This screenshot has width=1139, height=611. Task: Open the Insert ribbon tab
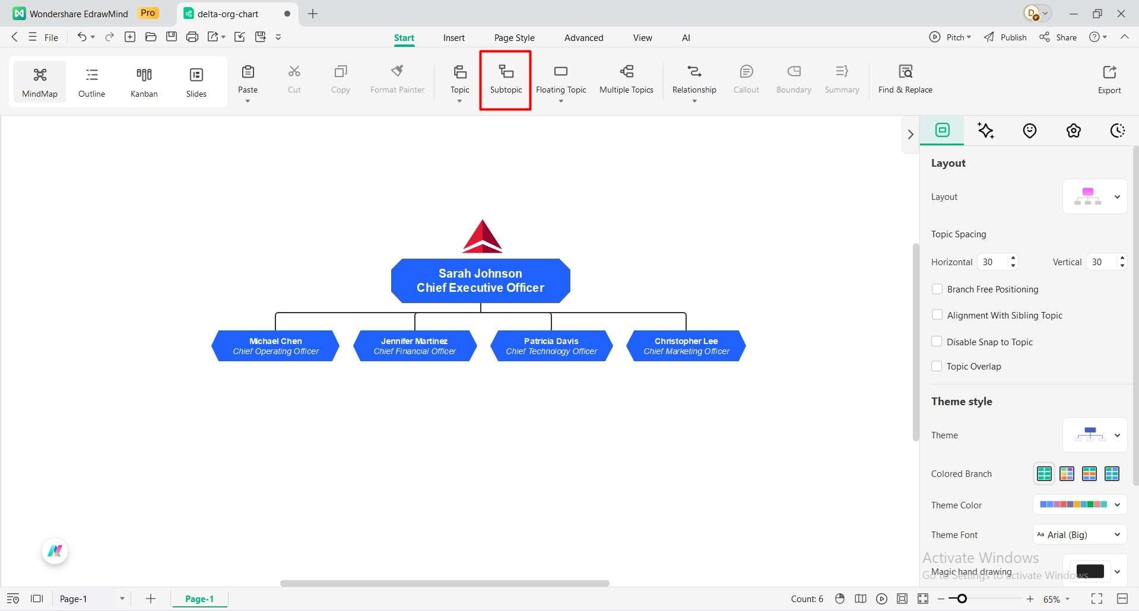tap(454, 37)
